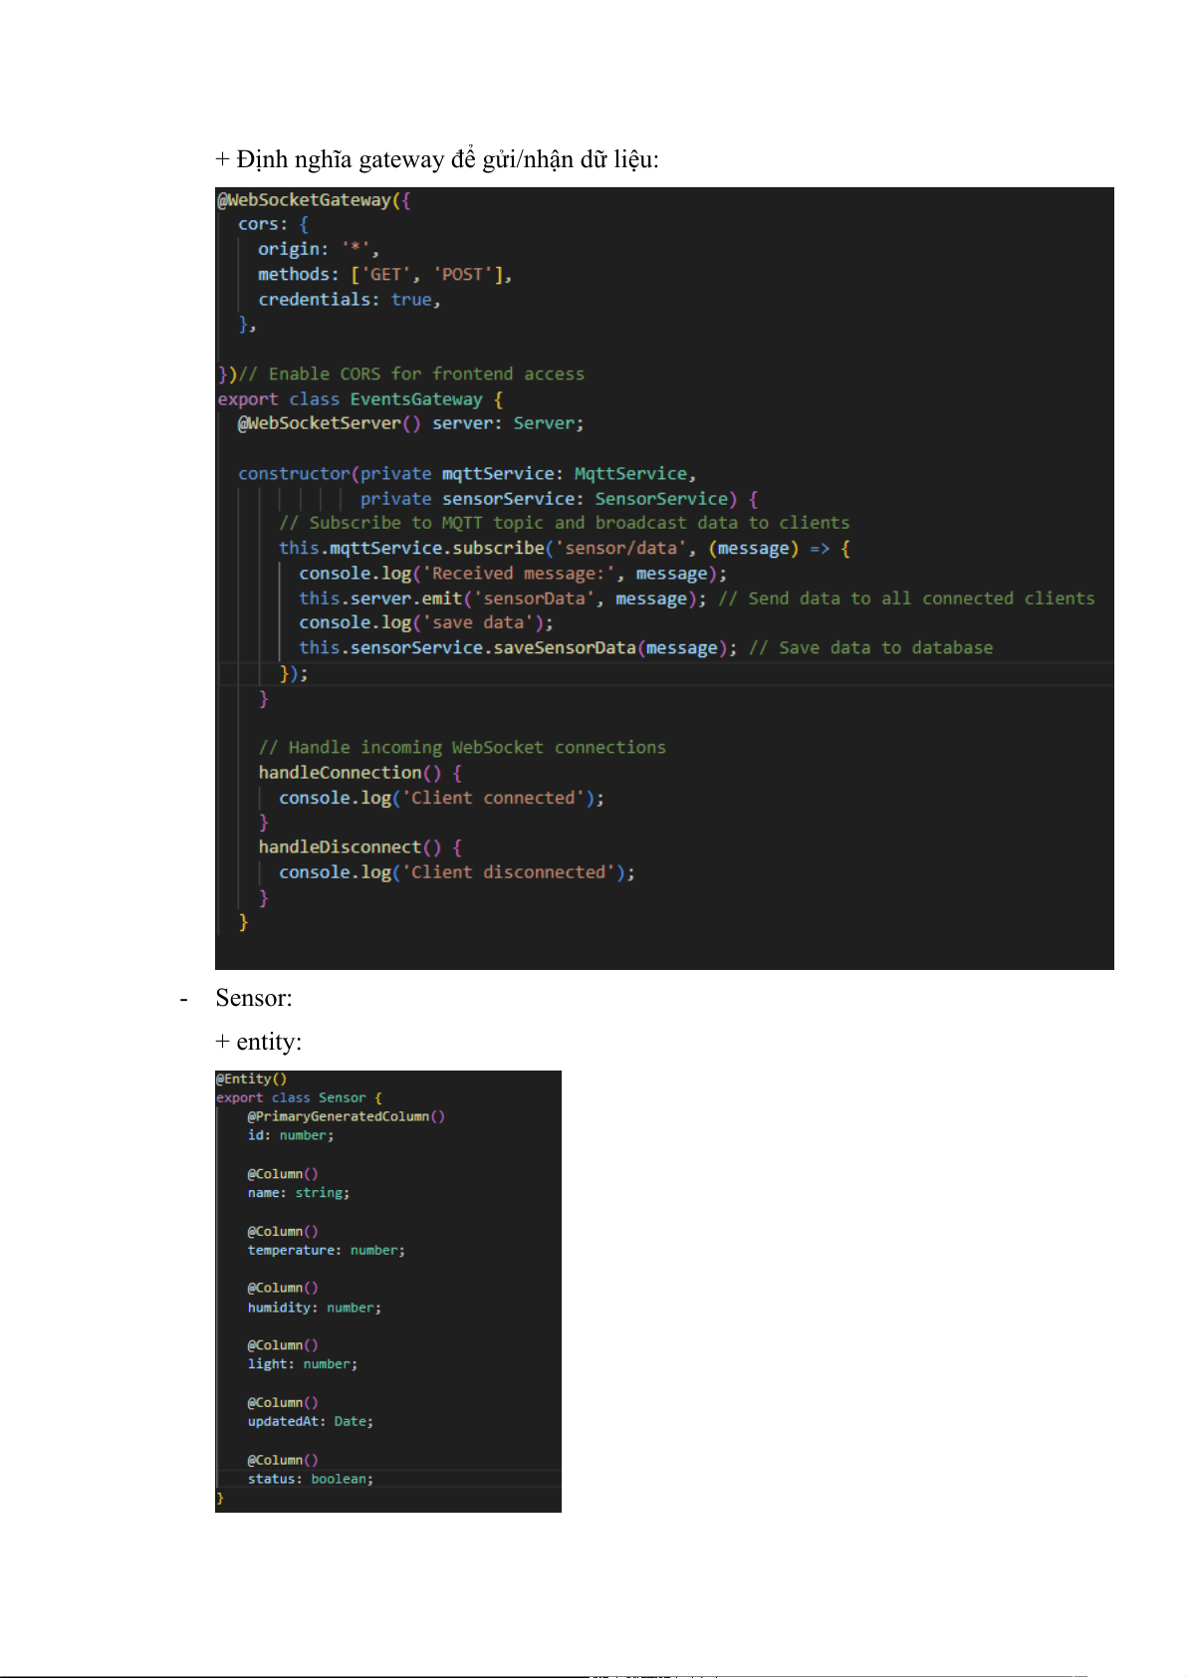Click the '@PrimaryGeneratedColumn()' decorator
The width and height of the screenshot is (1186, 1678).
coord(346,1116)
